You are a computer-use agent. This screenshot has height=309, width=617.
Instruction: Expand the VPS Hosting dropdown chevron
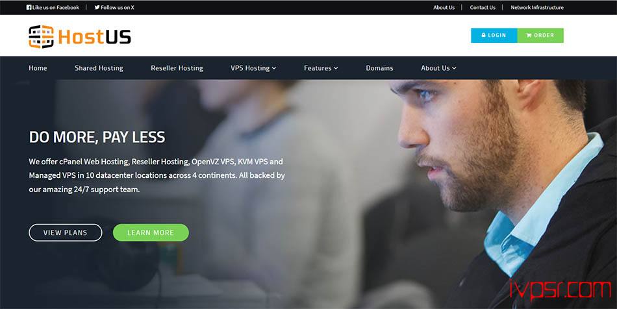(x=274, y=68)
